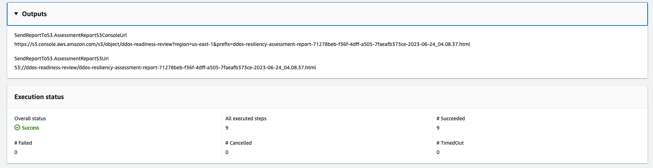Click the zero under # TimedOut
The image size is (653, 168).
438,152
